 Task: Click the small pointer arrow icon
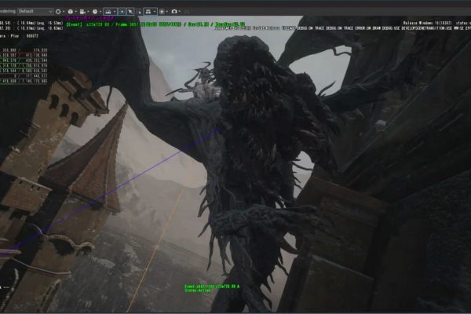point(140,12)
